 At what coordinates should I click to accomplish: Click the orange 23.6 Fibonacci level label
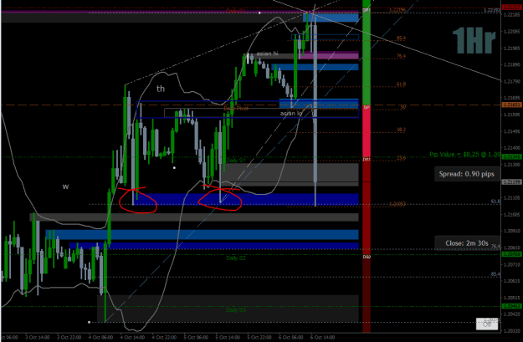pyautogui.click(x=401, y=158)
